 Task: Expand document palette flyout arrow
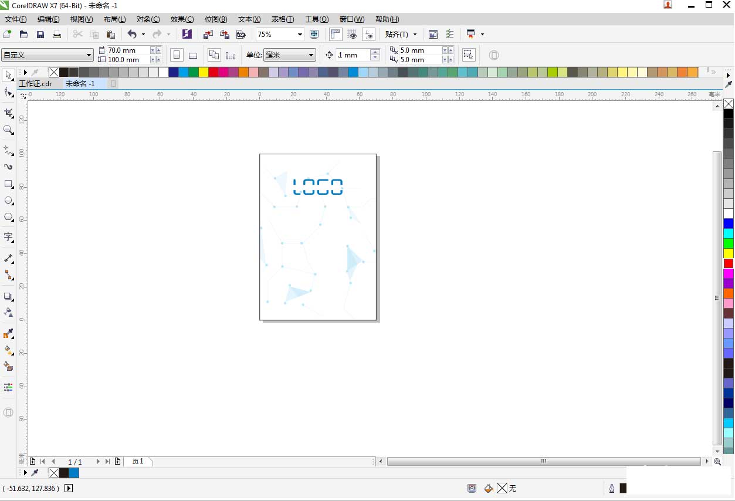click(25, 473)
